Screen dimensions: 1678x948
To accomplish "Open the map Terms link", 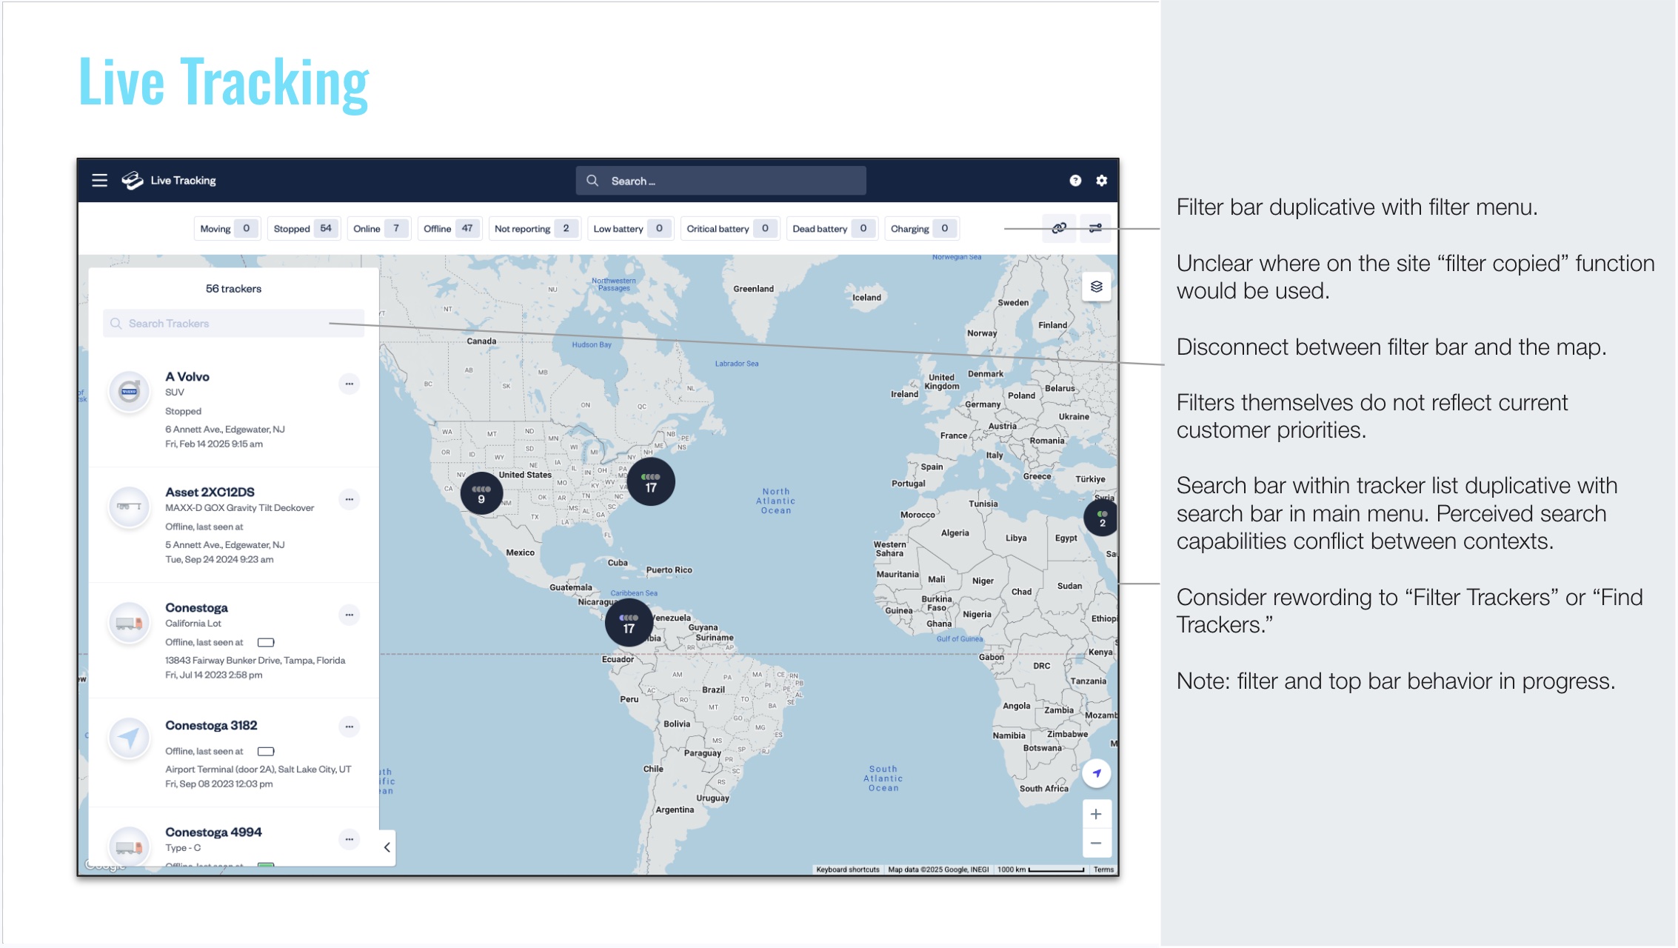I will tap(1103, 869).
